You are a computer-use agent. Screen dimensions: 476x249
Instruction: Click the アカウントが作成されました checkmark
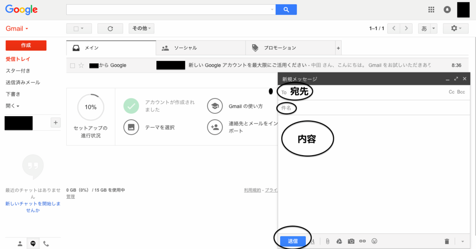[x=131, y=106]
